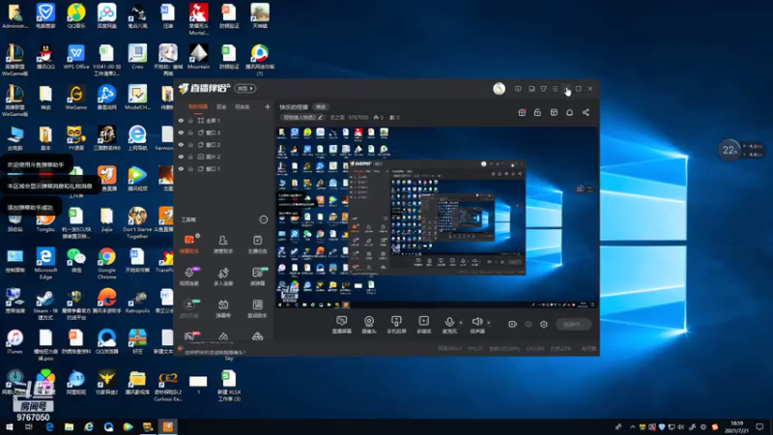Start 多人连麦 from the toolbox

coord(223,276)
